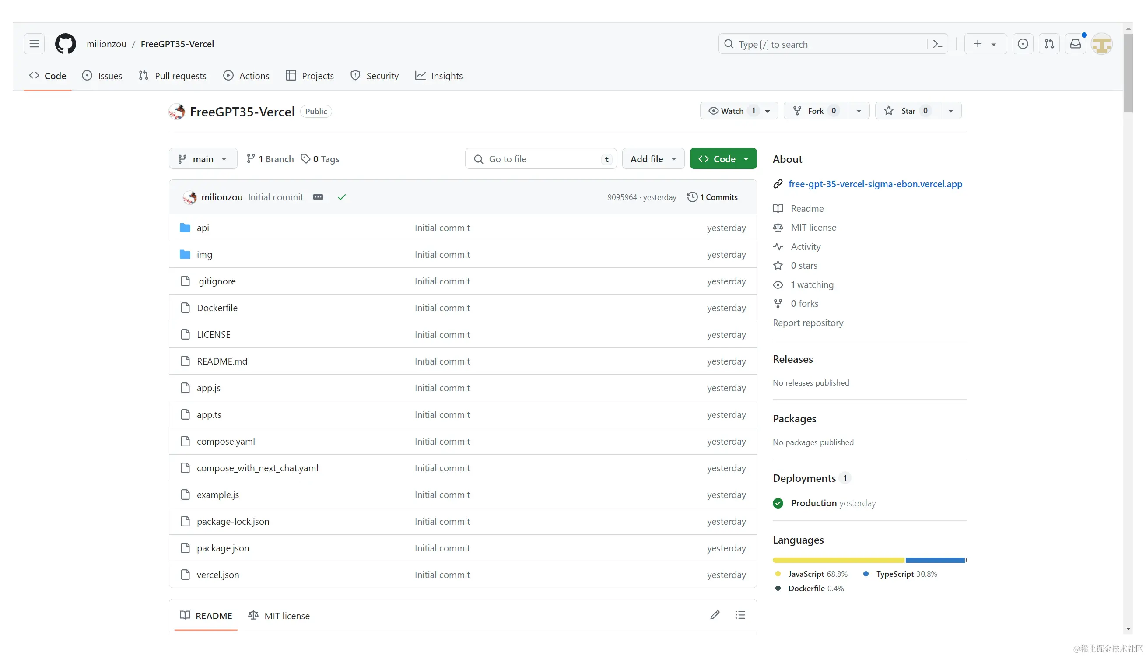Click the milionzou avatar in commit row

189,197
